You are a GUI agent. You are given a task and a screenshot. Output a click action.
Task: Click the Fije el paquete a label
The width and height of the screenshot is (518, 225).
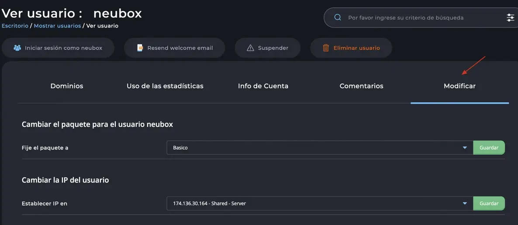[45, 148]
